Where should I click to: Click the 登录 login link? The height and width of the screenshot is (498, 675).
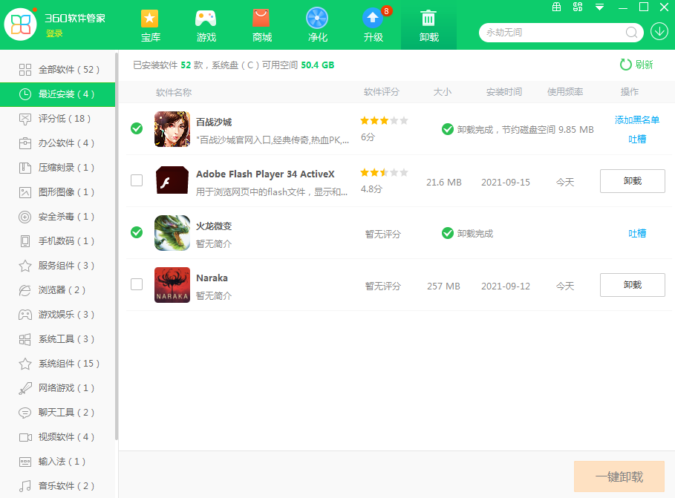click(54, 33)
